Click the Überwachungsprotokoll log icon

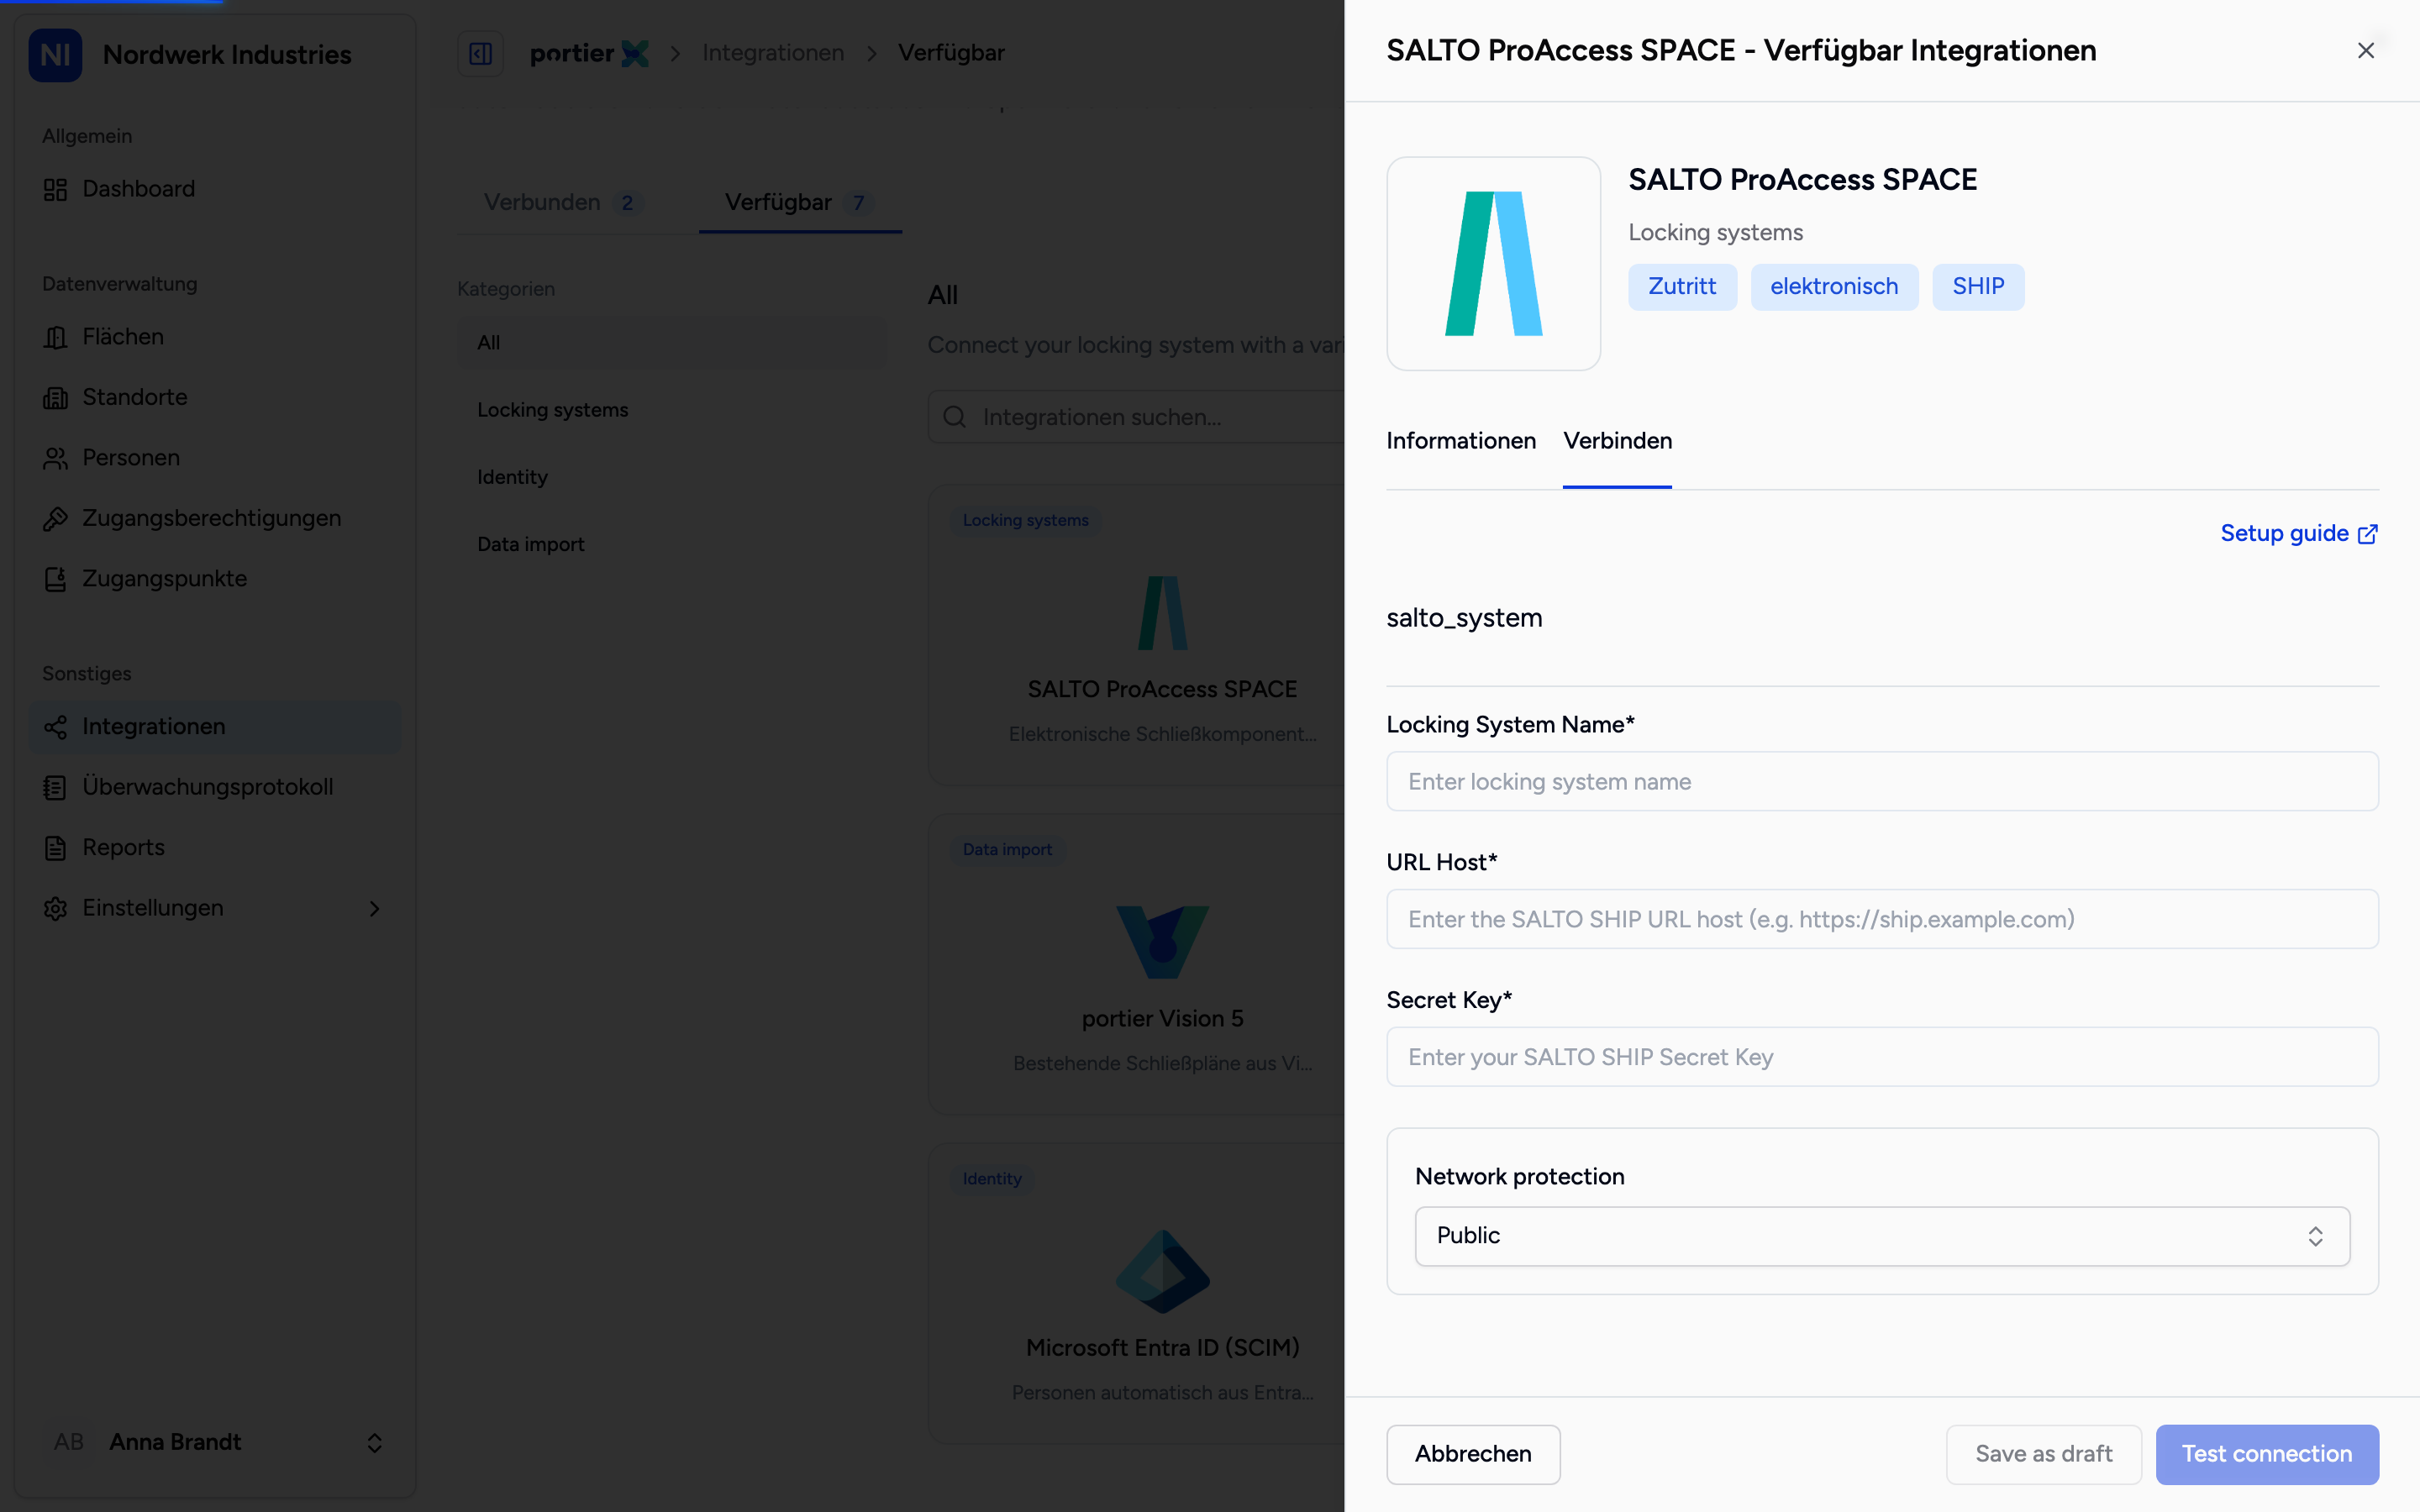click(x=55, y=787)
